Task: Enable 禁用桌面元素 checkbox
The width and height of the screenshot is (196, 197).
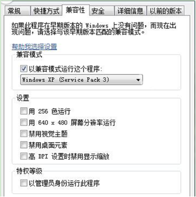Action: pos(24,145)
